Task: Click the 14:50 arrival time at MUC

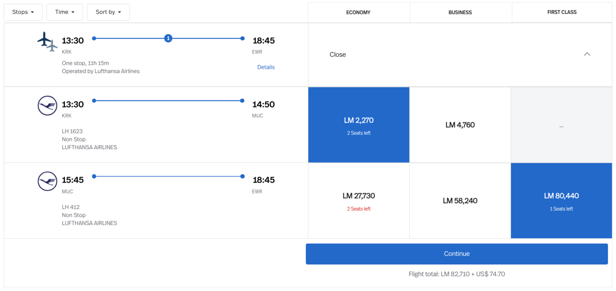Action: click(x=264, y=105)
